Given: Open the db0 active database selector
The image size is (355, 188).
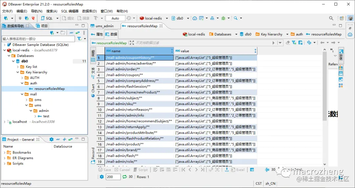Looking at the screenshot, I should (179, 18).
